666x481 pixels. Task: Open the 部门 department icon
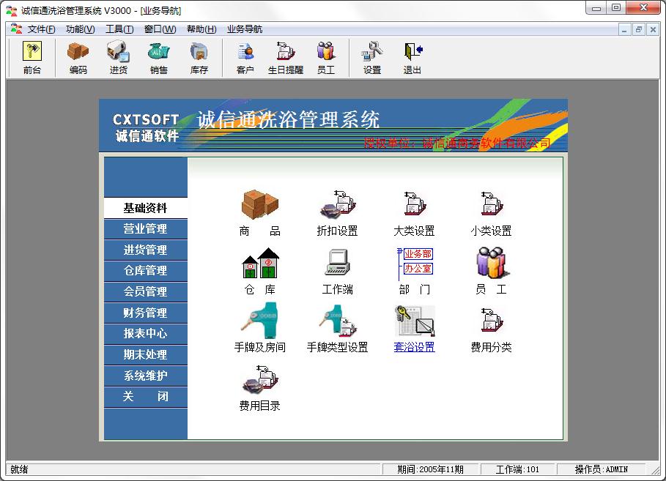(x=415, y=264)
